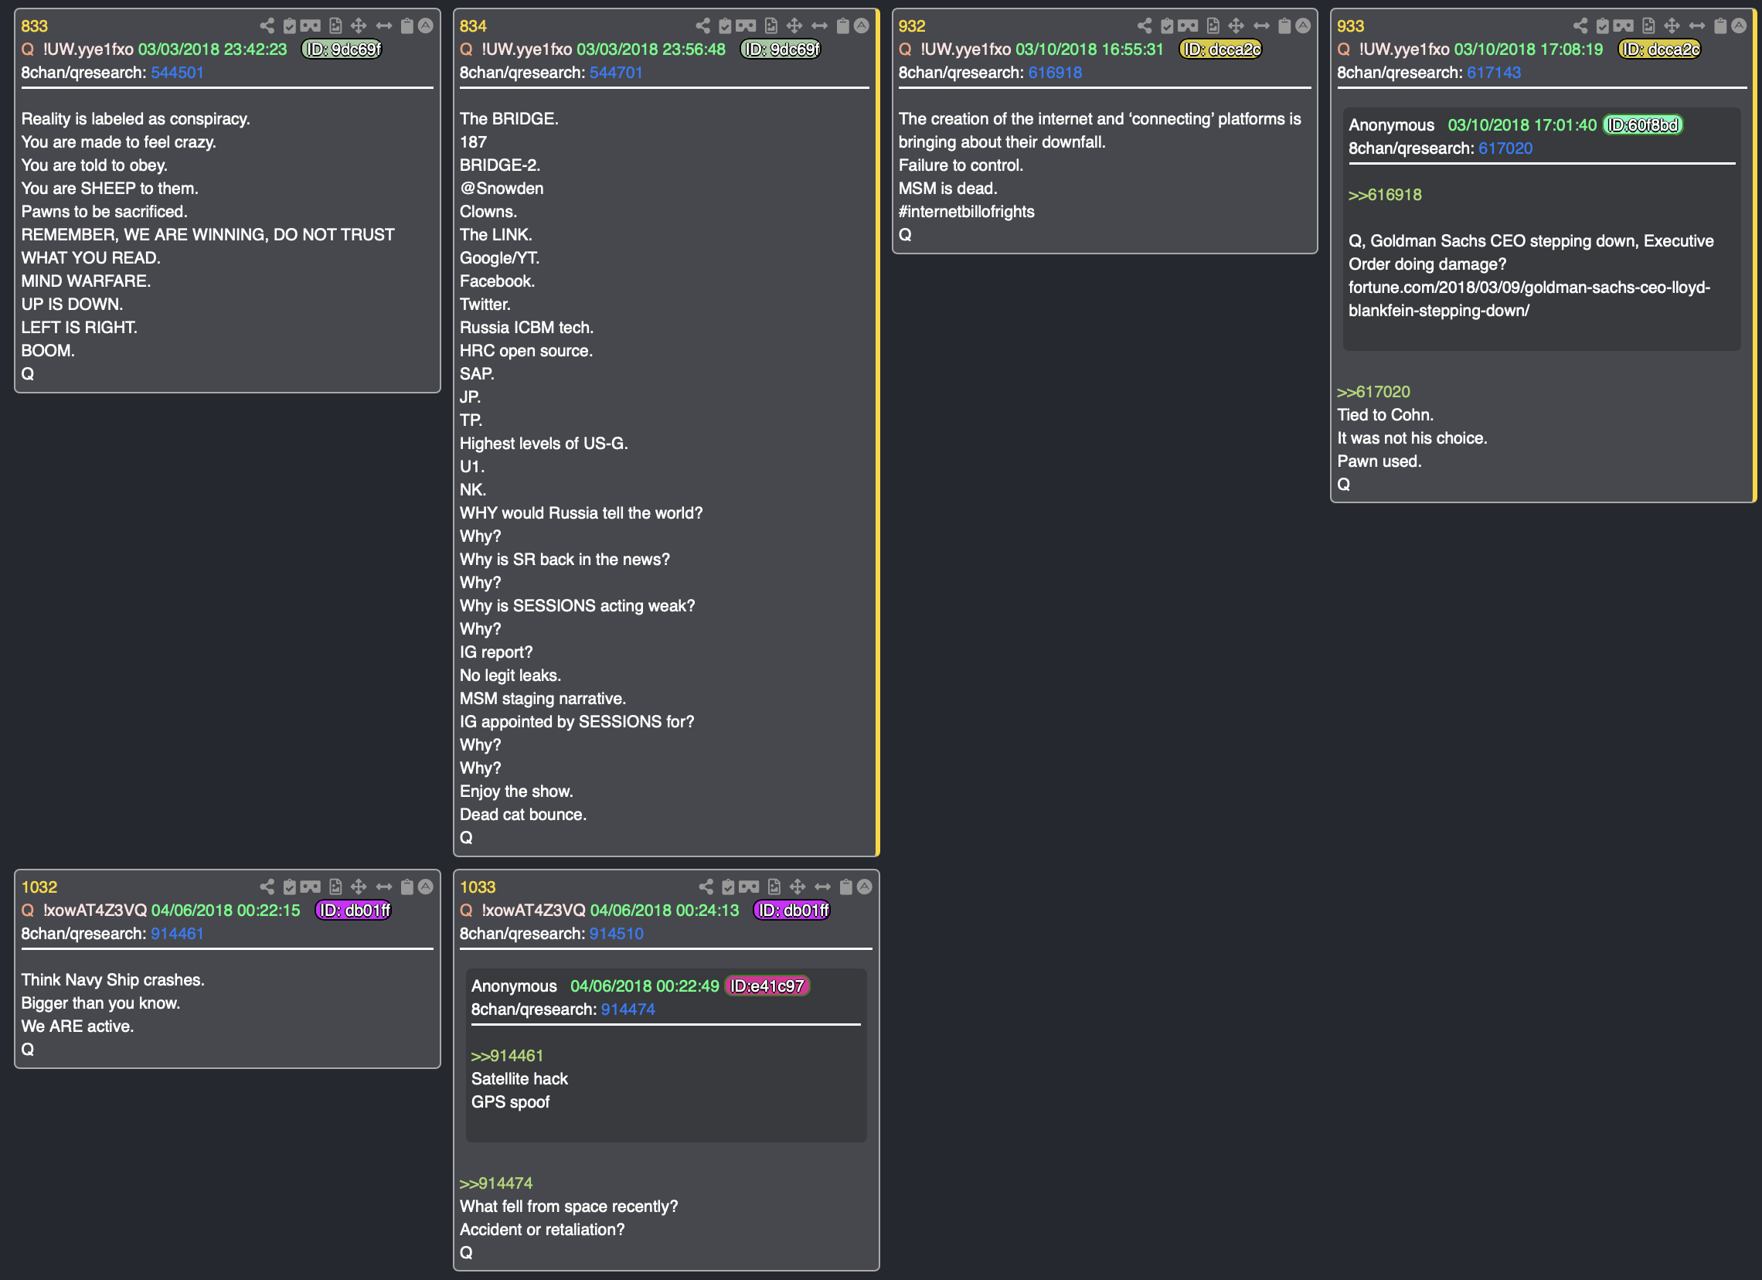Open 8chan link 914461 in post 1032

point(177,934)
